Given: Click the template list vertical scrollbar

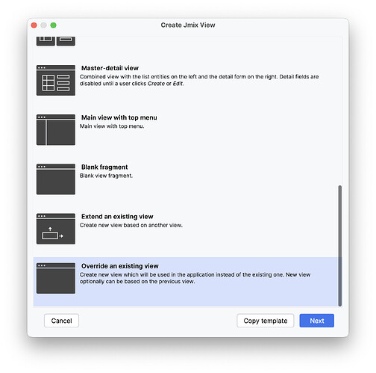Looking at the screenshot, I should click(340, 246).
